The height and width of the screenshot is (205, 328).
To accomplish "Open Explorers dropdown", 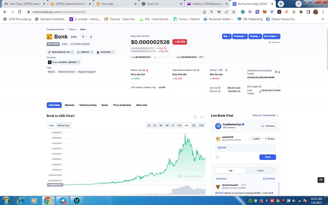I will (x=85, y=52).
